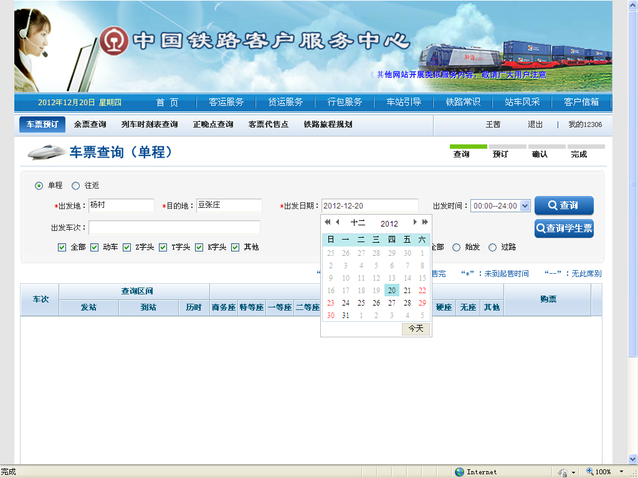Click the 出发日期 date field
The height and width of the screenshot is (478, 638).
click(x=370, y=205)
